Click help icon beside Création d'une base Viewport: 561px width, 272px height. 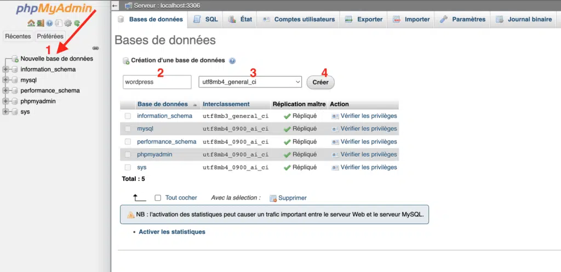tap(232, 61)
